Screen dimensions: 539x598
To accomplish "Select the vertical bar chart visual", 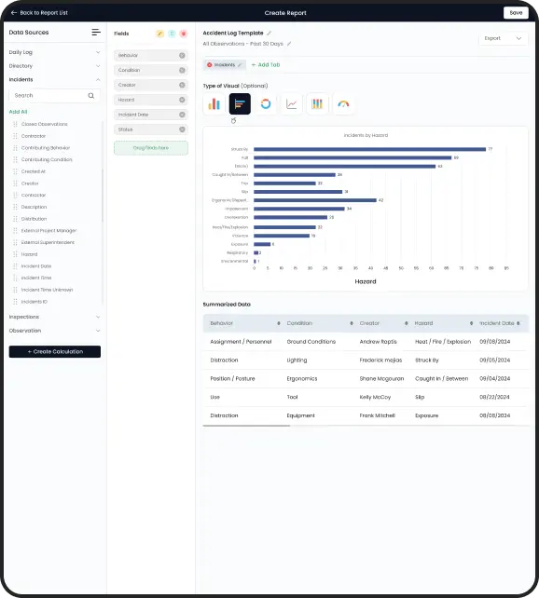I will click(x=214, y=103).
